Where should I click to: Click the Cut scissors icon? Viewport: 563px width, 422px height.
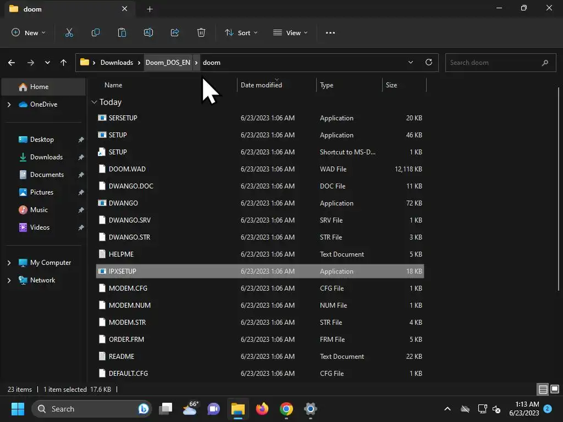pyautogui.click(x=69, y=32)
